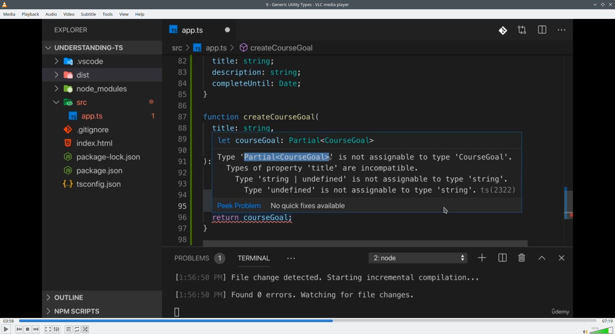Click the split editor icon
This screenshot has width=615, height=334.
pos(542,30)
